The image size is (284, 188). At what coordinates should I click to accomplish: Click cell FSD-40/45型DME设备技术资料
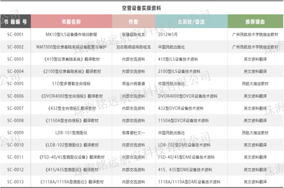186,157
